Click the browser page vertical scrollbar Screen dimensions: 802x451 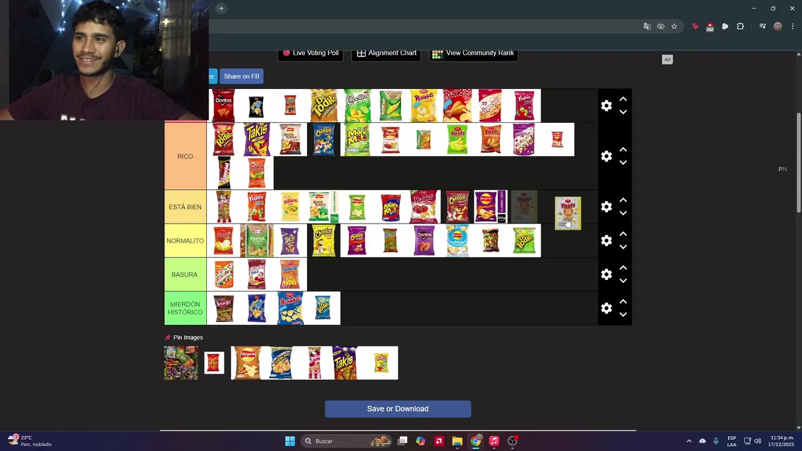(798, 163)
